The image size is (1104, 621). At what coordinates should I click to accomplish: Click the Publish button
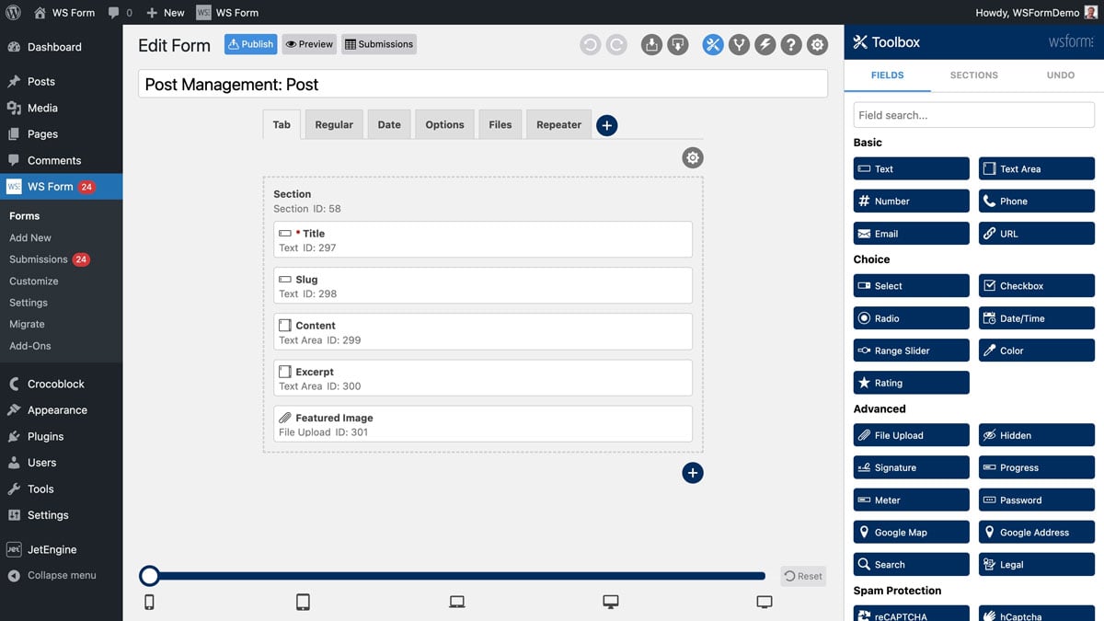coord(250,43)
